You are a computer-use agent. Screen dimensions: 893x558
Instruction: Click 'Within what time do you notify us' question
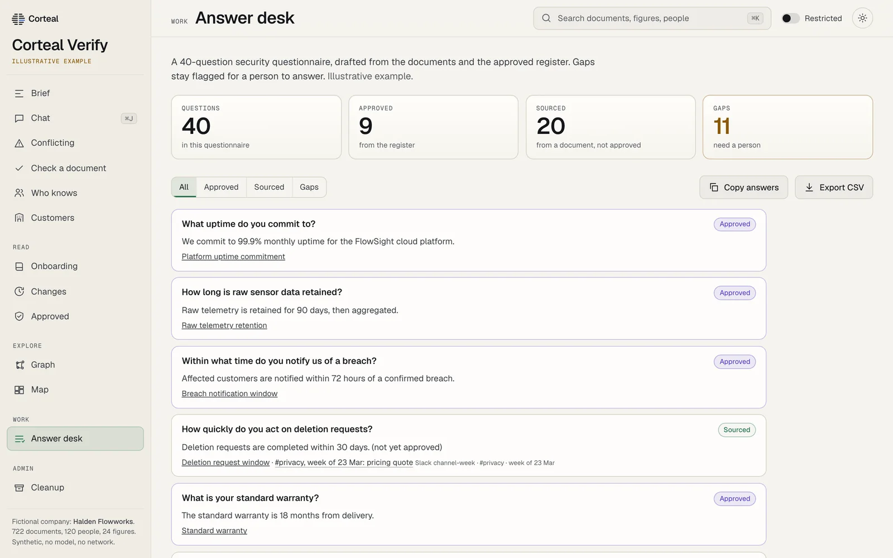coord(279,361)
